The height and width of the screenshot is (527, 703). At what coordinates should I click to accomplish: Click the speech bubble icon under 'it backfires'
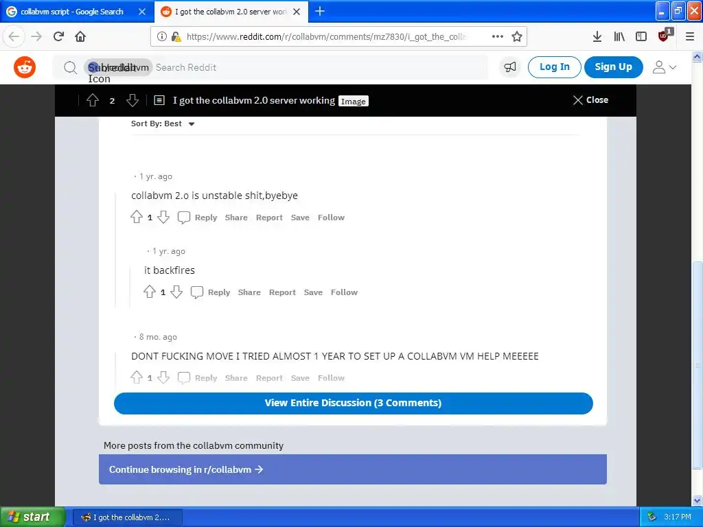point(197,292)
